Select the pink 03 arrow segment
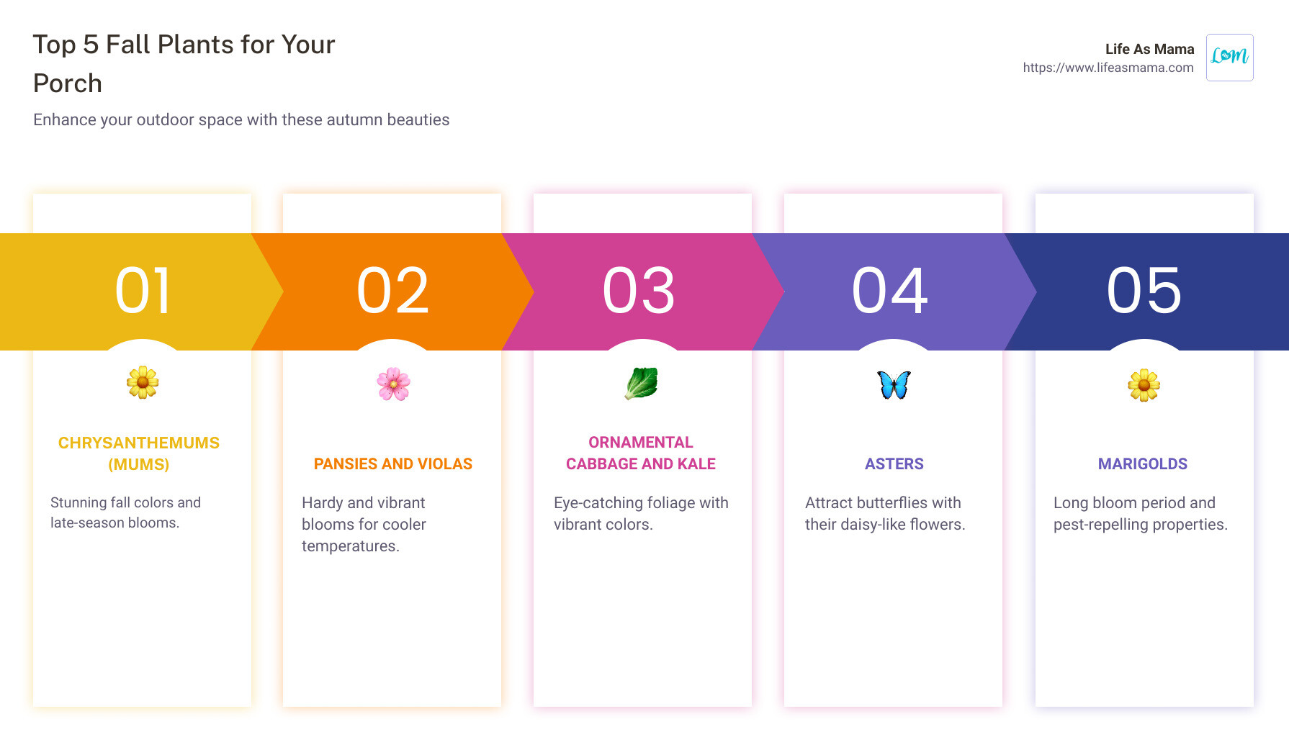 pos(641,291)
